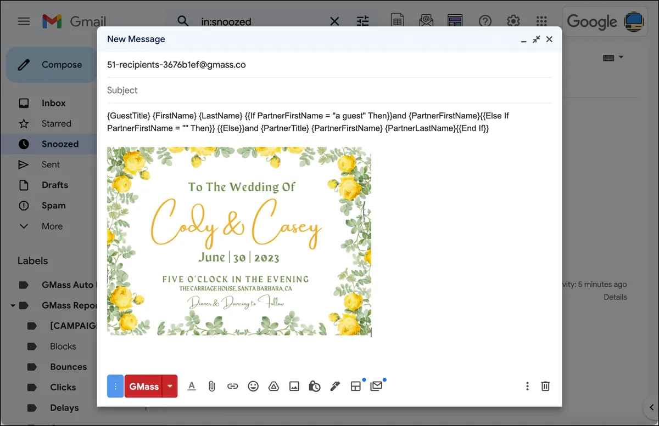Open Gmail settings gear
Image resolution: width=659 pixels, height=426 pixels.
click(513, 21)
